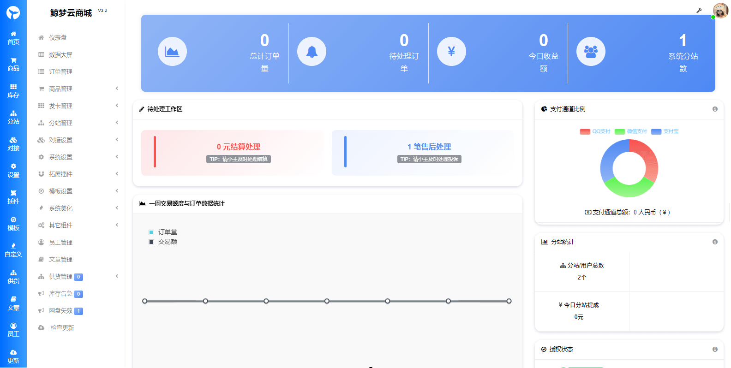The width and height of the screenshot is (731, 368).
Task: Open 插件 in the blue left rail
Action: pos(13,197)
